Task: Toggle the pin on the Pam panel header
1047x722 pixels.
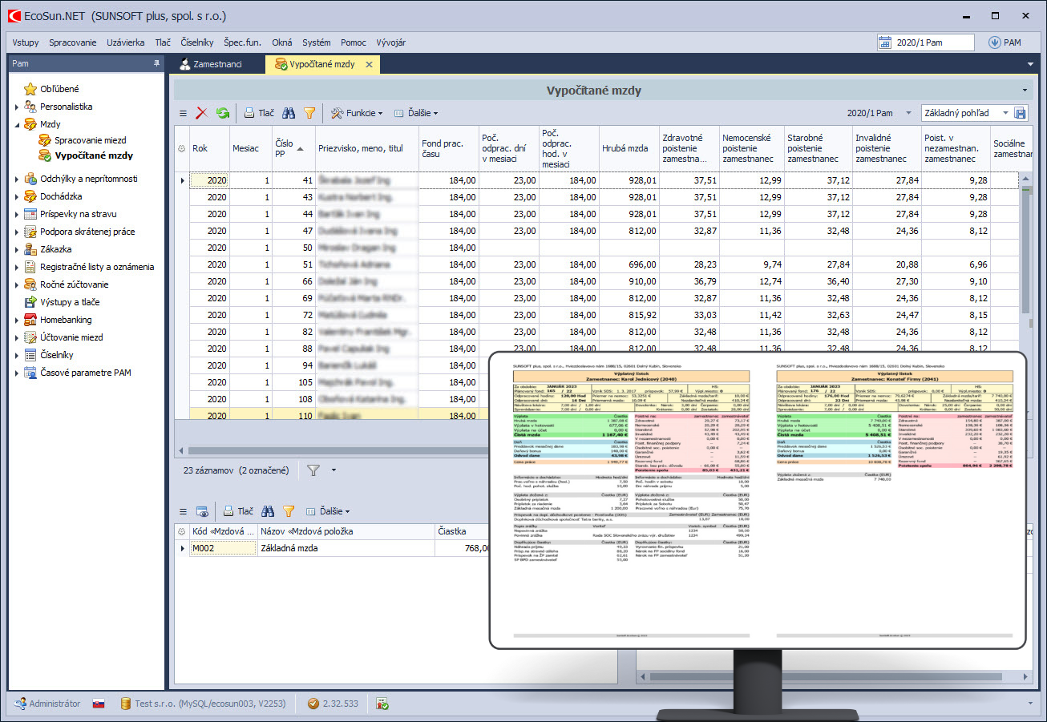Action: [x=157, y=63]
